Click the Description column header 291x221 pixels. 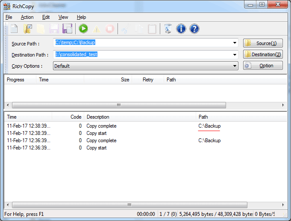(x=140, y=117)
